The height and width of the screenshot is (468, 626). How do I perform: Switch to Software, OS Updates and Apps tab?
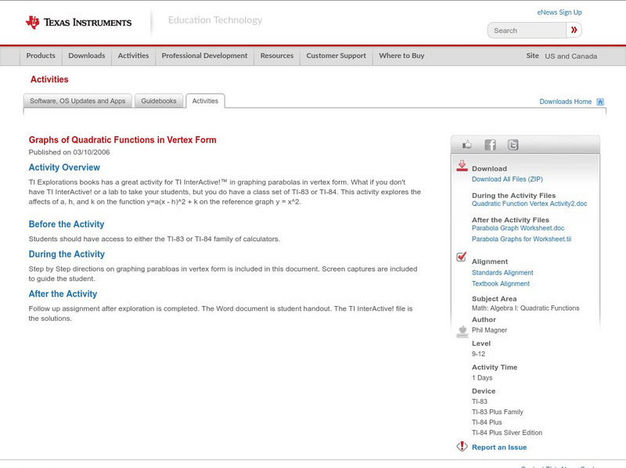77,101
